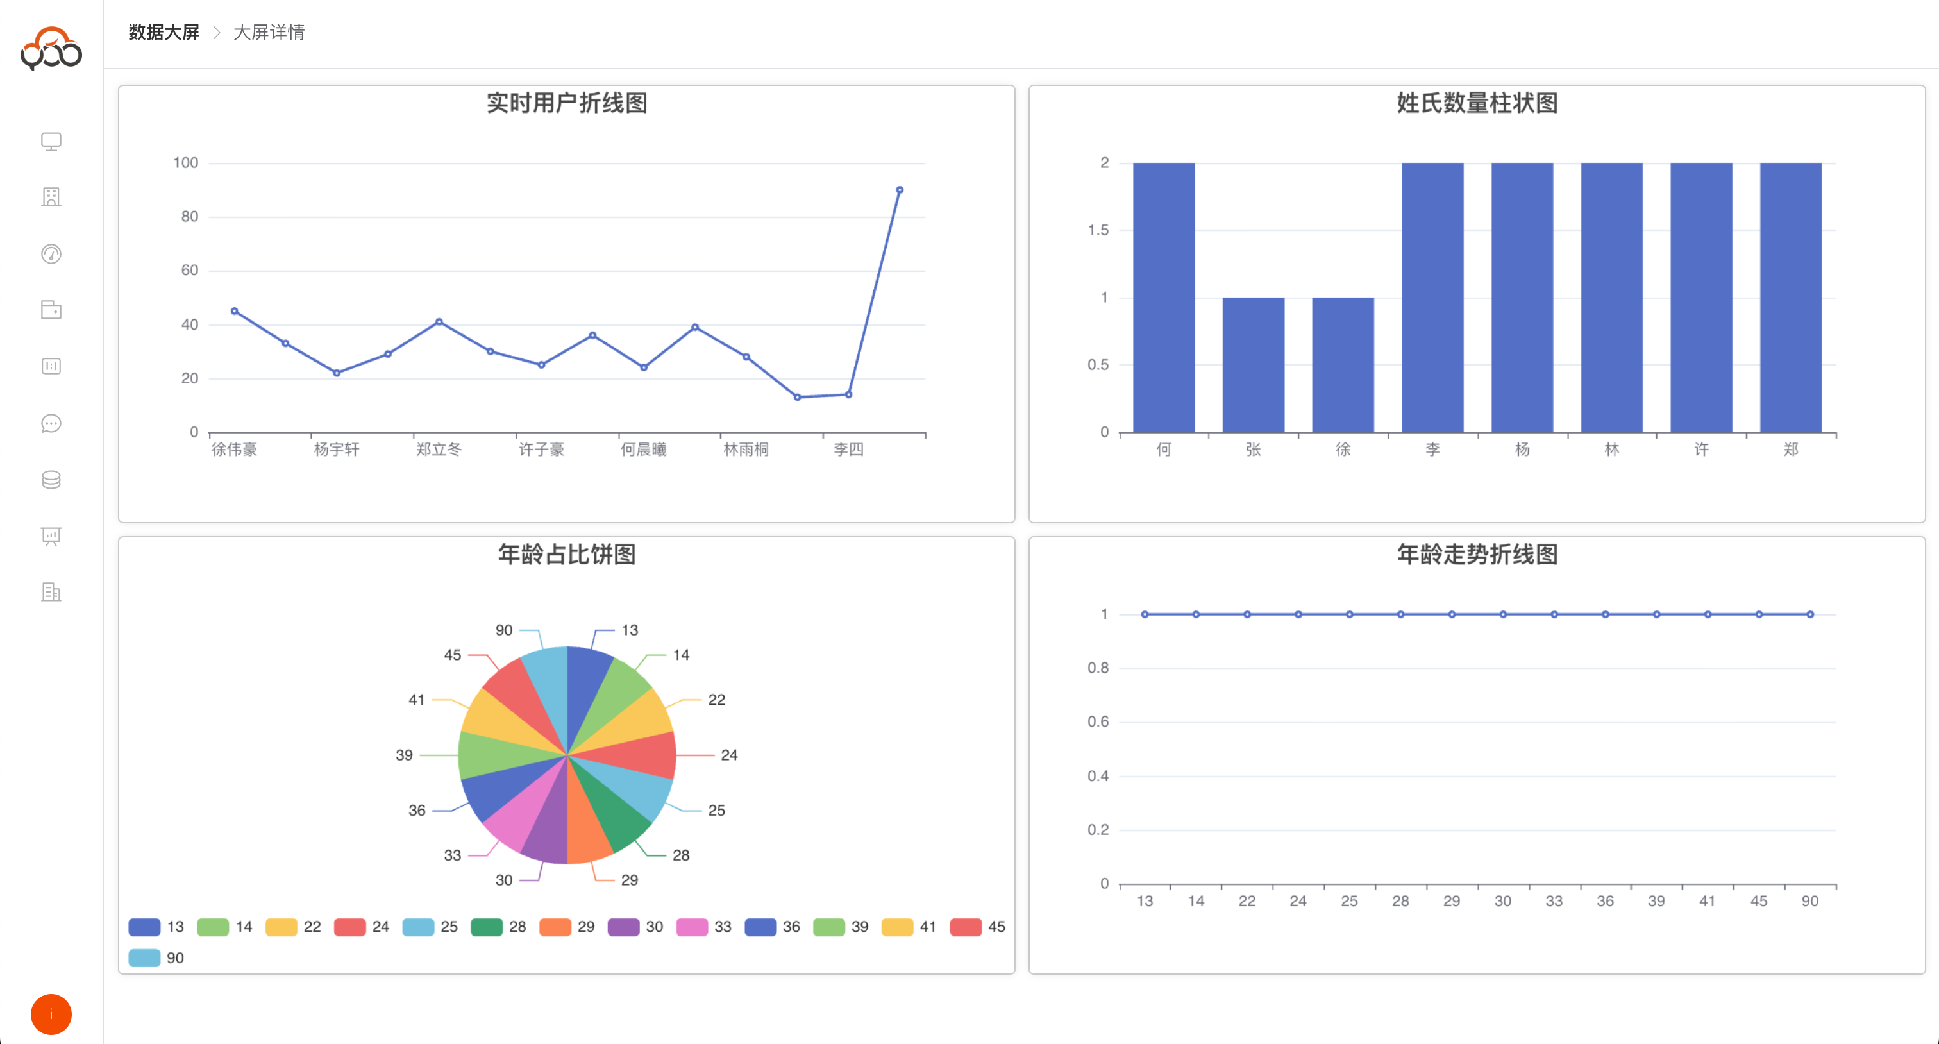Click breadcrumb separator chevron after 数据大屏

pos(216,32)
